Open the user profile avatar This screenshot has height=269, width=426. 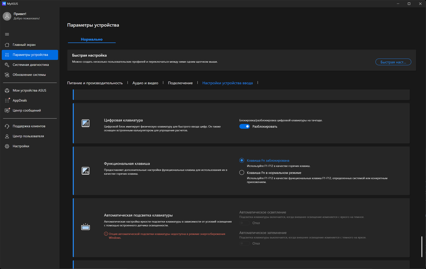coord(7,16)
